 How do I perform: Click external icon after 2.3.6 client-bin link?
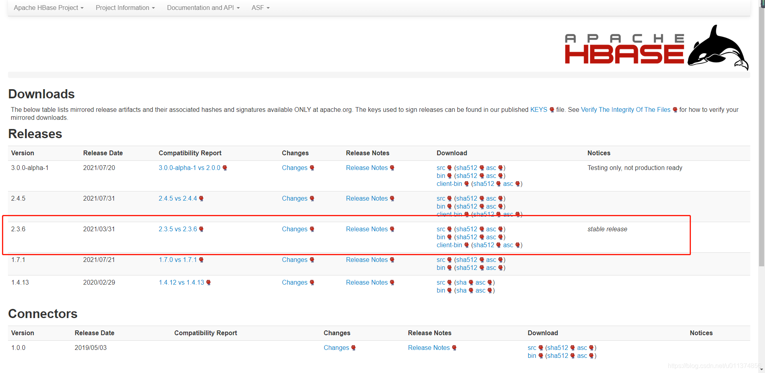[467, 245]
